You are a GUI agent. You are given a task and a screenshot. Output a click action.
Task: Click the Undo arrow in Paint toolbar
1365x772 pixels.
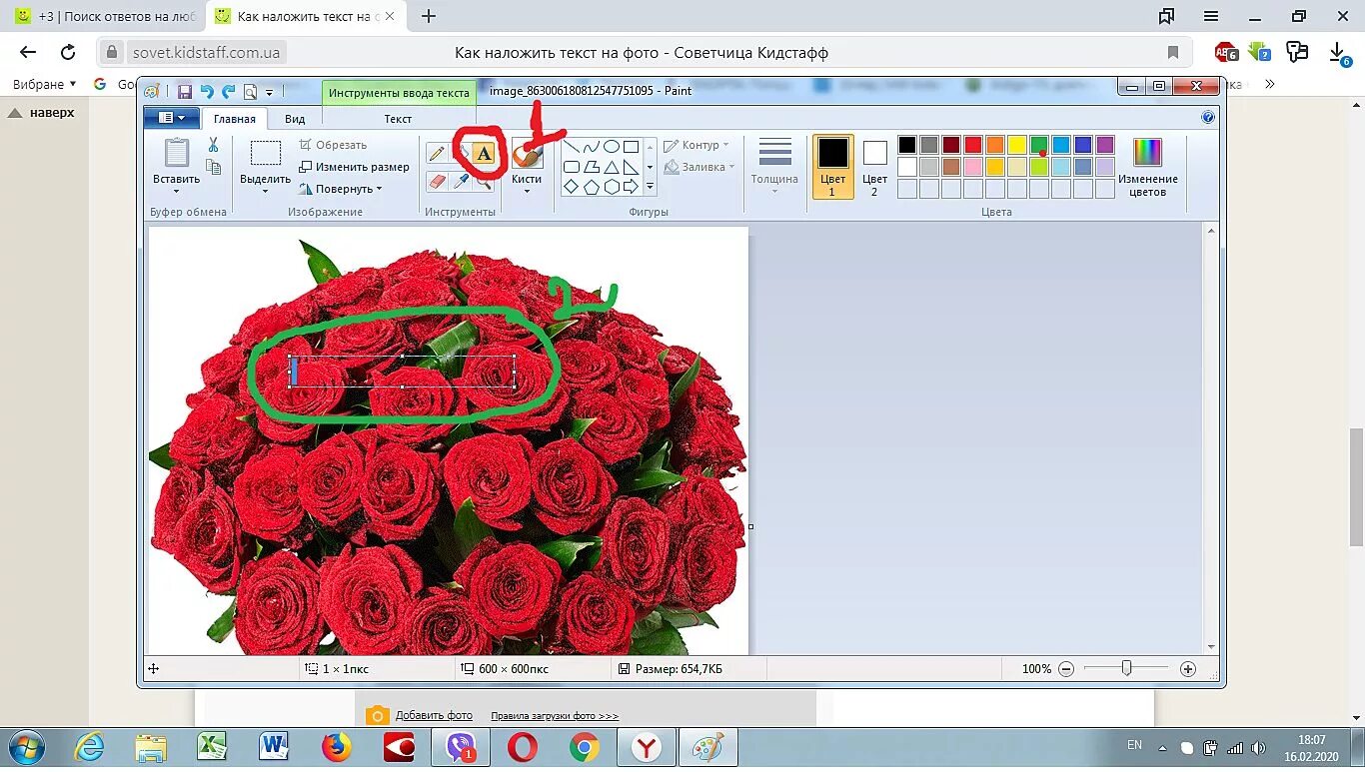207,91
